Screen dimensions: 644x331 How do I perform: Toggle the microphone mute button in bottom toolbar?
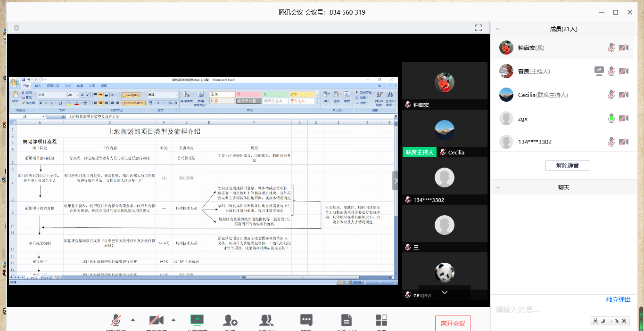[x=116, y=321]
